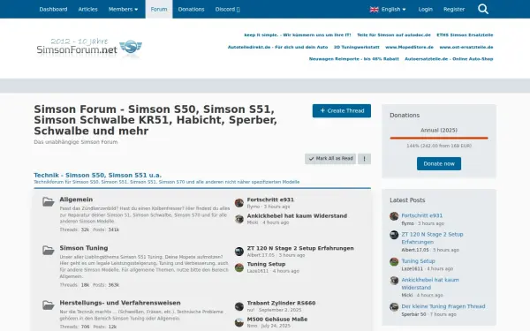The width and height of the screenshot is (530, 331).
Task: Click www.ost-ersatzteile.de link
Action: [466, 48]
